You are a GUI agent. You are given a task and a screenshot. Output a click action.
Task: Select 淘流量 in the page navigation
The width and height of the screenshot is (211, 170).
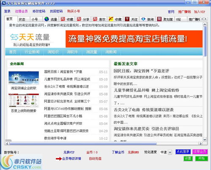click(x=92, y=52)
